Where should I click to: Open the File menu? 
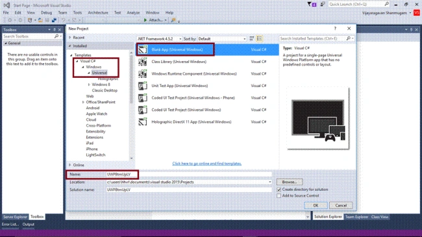coord(6,12)
